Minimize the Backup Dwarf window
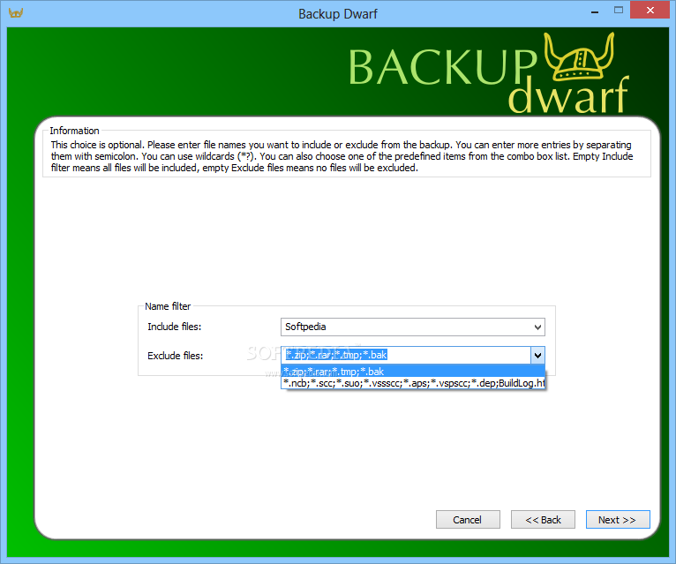 pos(595,11)
